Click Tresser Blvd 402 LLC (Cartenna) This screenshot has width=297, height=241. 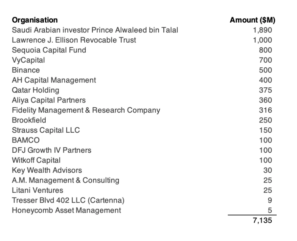click(68, 201)
